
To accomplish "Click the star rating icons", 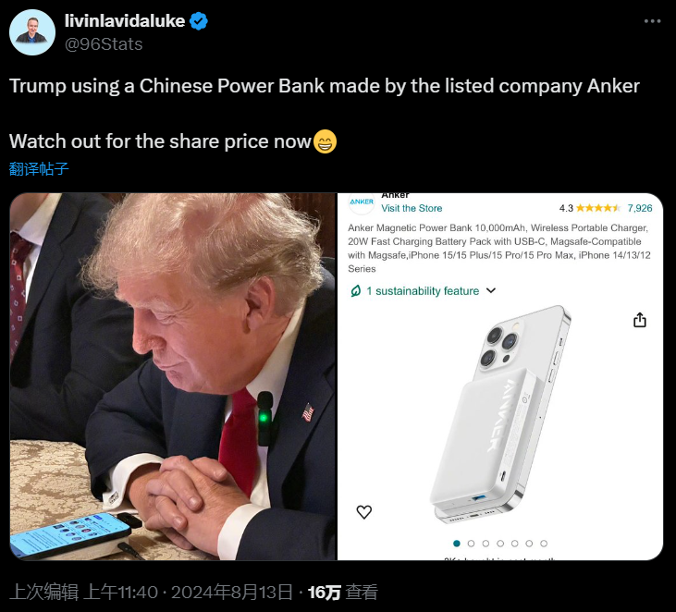I will tap(598, 208).
